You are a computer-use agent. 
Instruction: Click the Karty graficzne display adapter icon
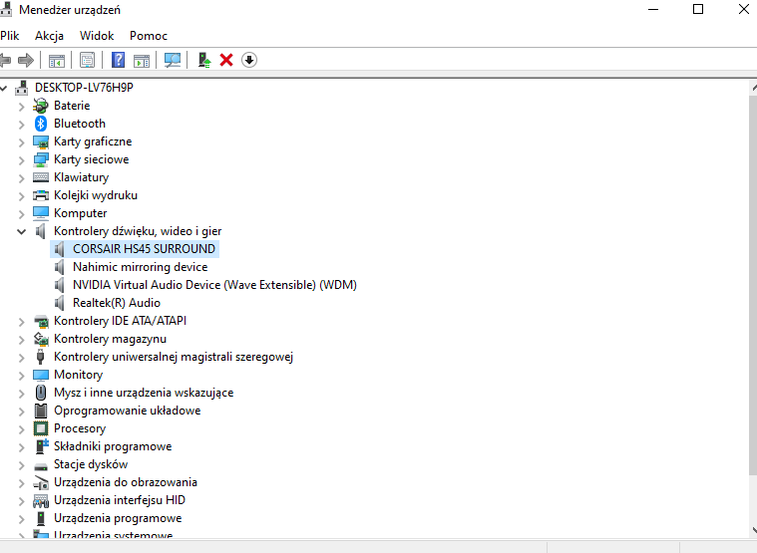pos(41,141)
